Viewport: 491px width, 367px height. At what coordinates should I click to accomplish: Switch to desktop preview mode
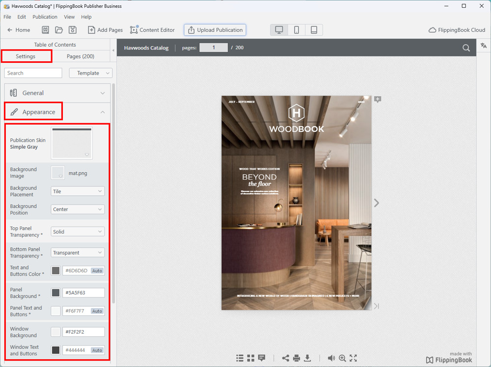(x=279, y=30)
